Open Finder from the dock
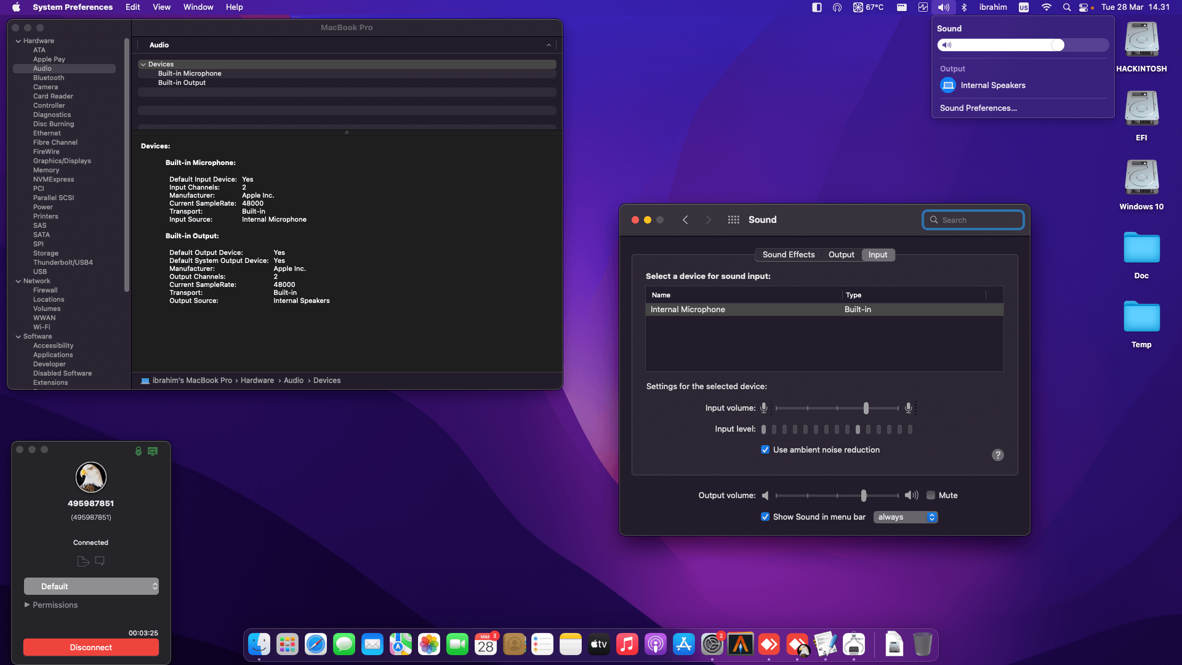Image resolution: width=1182 pixels, height=665 pixels. coord(259,645)
